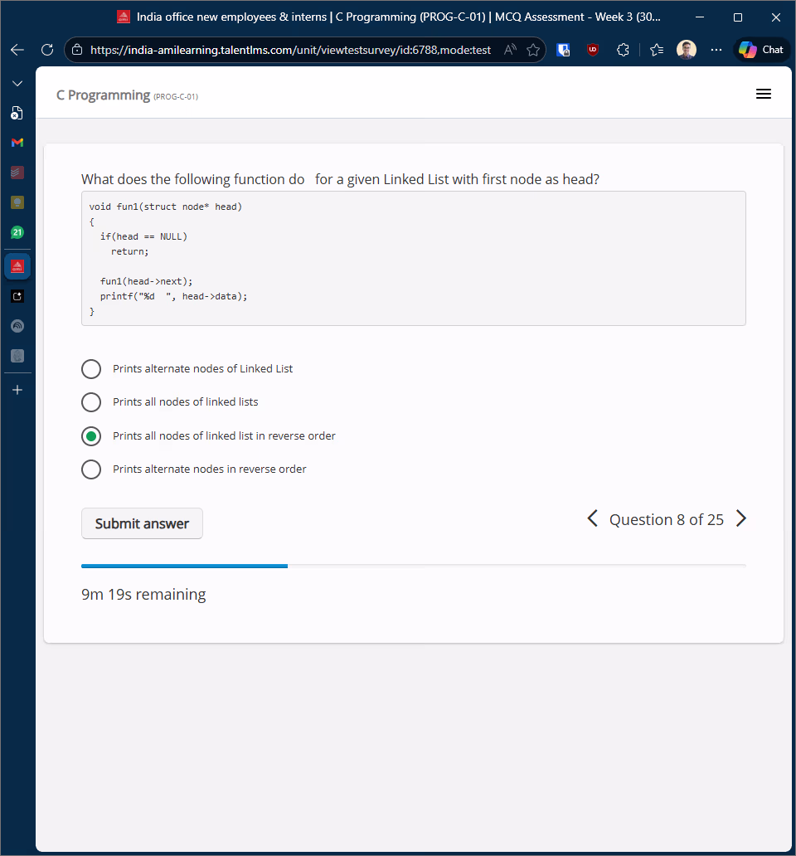Open the Gmail tab in the sidebar
This screenshot has height=856, width=796.
(x=17, y=143)
